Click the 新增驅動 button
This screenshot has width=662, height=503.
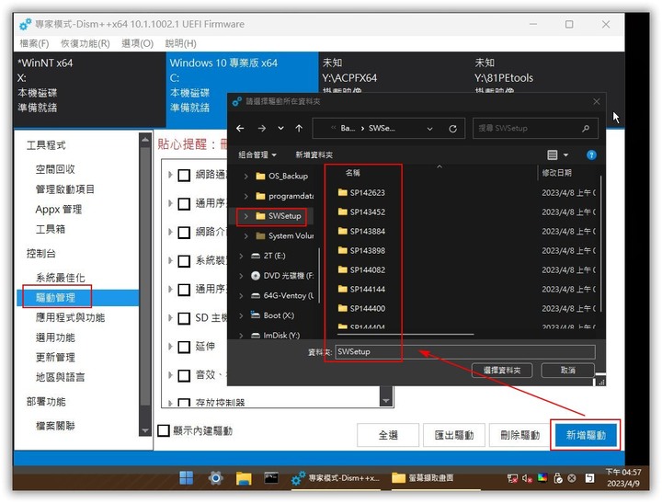[586, 435]
